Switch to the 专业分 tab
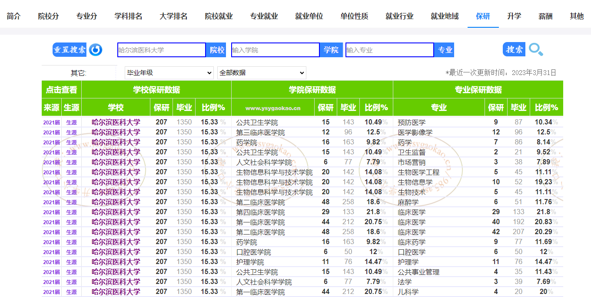The height and width of the screenshot is (297, 591). 87,16
